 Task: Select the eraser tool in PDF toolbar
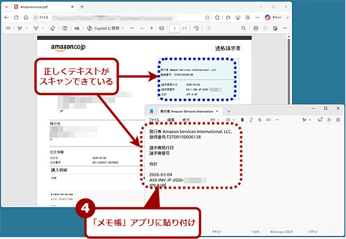[52, 28]
